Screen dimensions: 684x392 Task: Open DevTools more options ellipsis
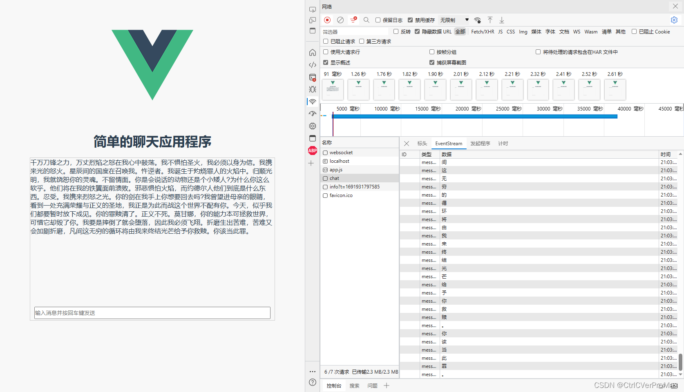(313, 372)
